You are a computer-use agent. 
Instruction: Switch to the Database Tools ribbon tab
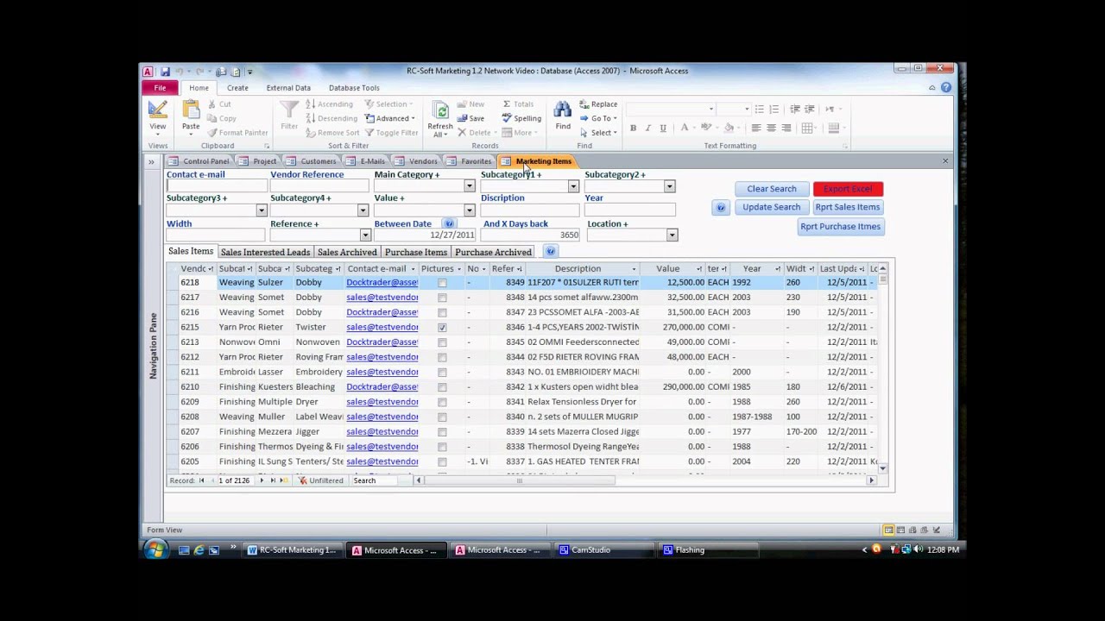354,88
